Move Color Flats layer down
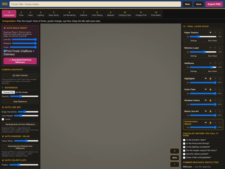Screen dimensions: 225x169 click(x=220, y=89)
